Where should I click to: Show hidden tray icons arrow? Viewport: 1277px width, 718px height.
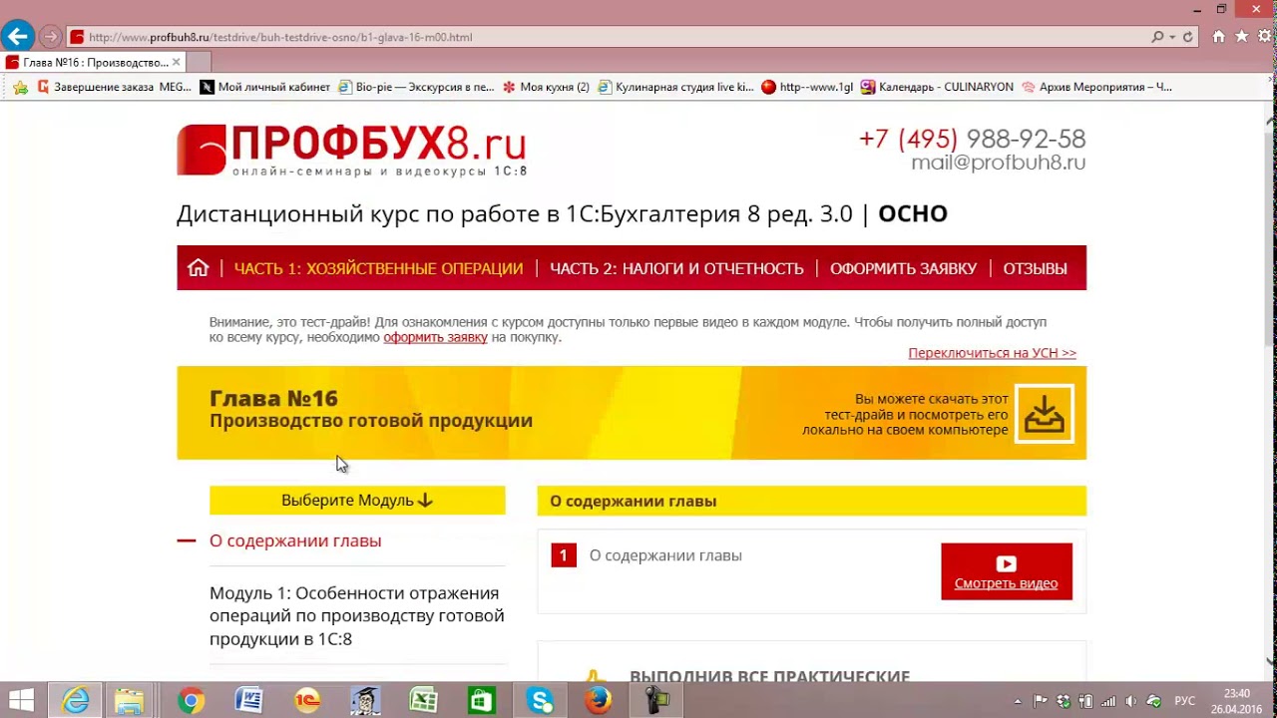[1017, 701]
